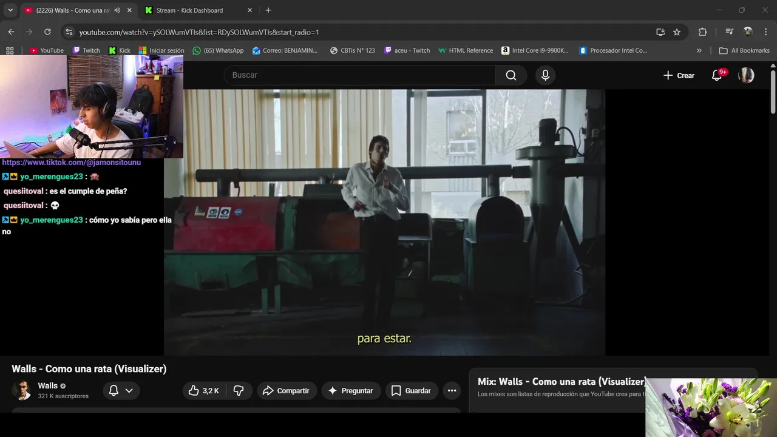Save video with the Guardar button
Viewport: 777px width, 437px height.
(x=411, y=391)
